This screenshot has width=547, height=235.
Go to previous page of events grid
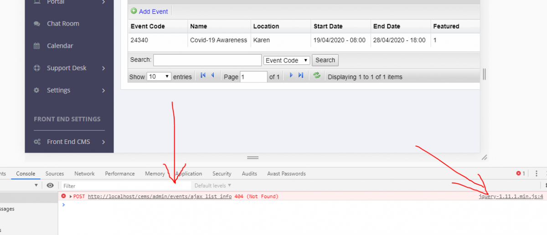tap(212, 76)
